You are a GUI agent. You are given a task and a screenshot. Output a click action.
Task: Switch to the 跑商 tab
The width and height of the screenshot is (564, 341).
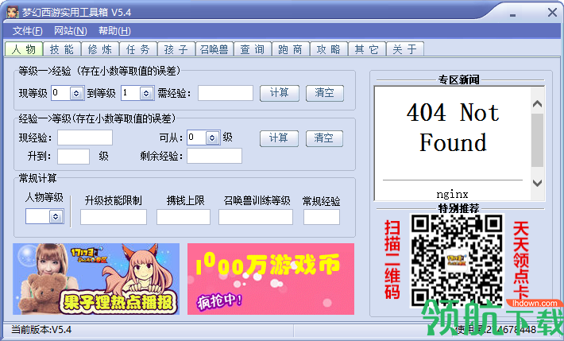[291, 49]
